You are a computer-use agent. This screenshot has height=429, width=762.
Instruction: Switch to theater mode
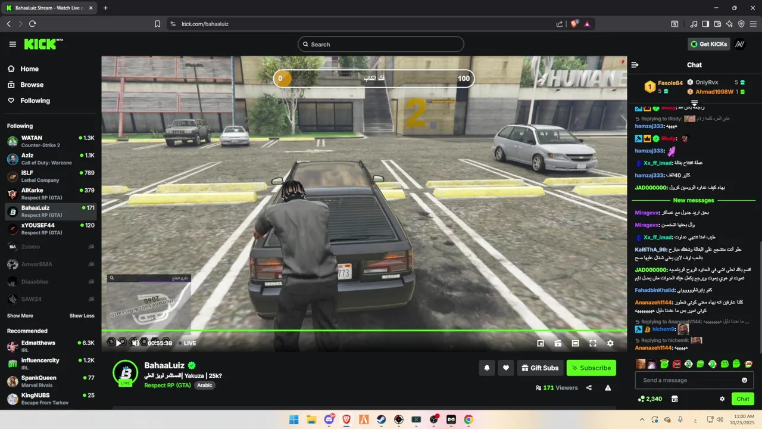point(576,343)
